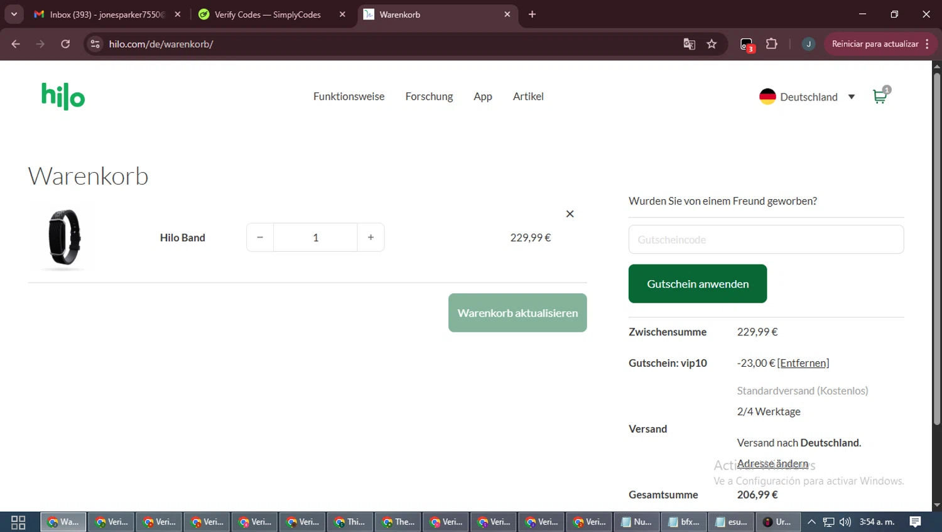This screenshot has height=532, width=942.
Task: Open the Hilo Band product name link
Action: coord(183,237)
